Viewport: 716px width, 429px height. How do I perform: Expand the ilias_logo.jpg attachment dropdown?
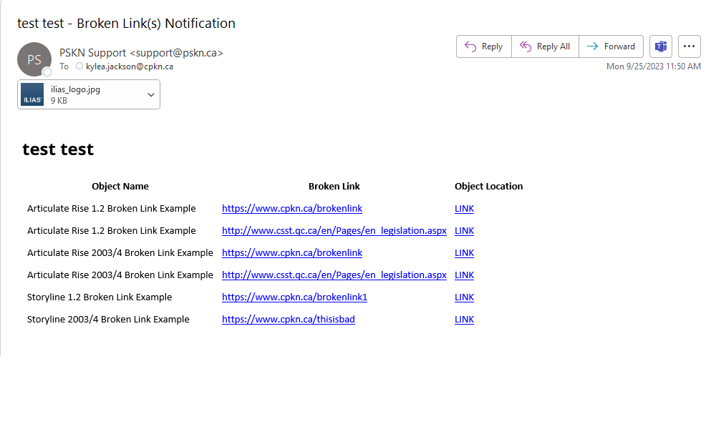coord(150,95)
